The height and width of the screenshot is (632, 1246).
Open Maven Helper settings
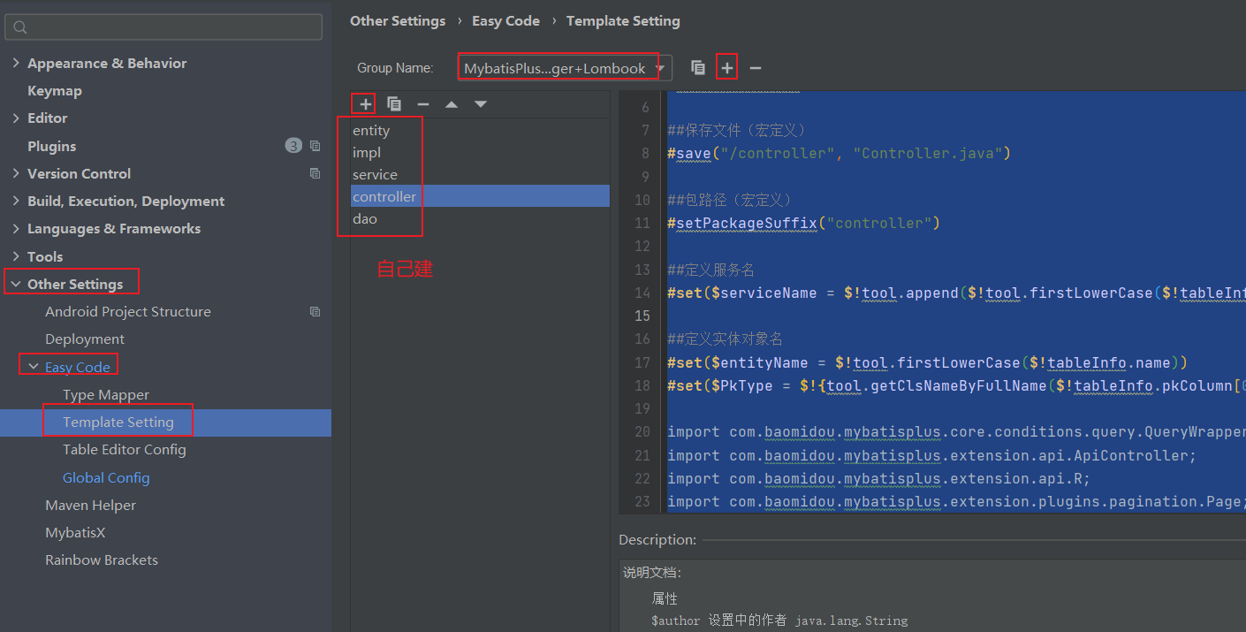(x=91, y=506)
